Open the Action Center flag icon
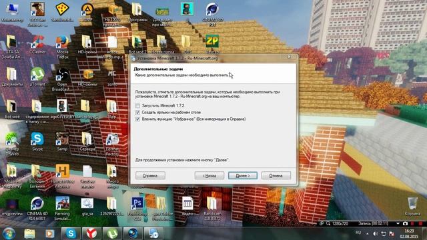Screen dimensions: 427x240 392,234
